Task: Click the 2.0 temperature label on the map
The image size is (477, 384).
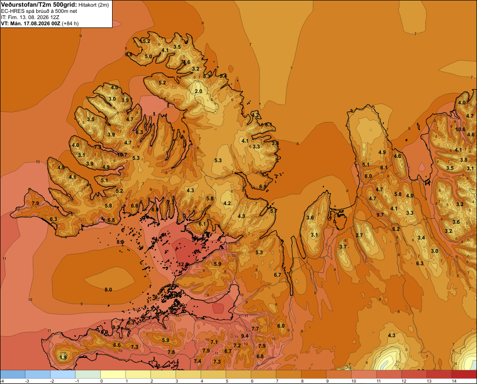Action: click(198, 91)
